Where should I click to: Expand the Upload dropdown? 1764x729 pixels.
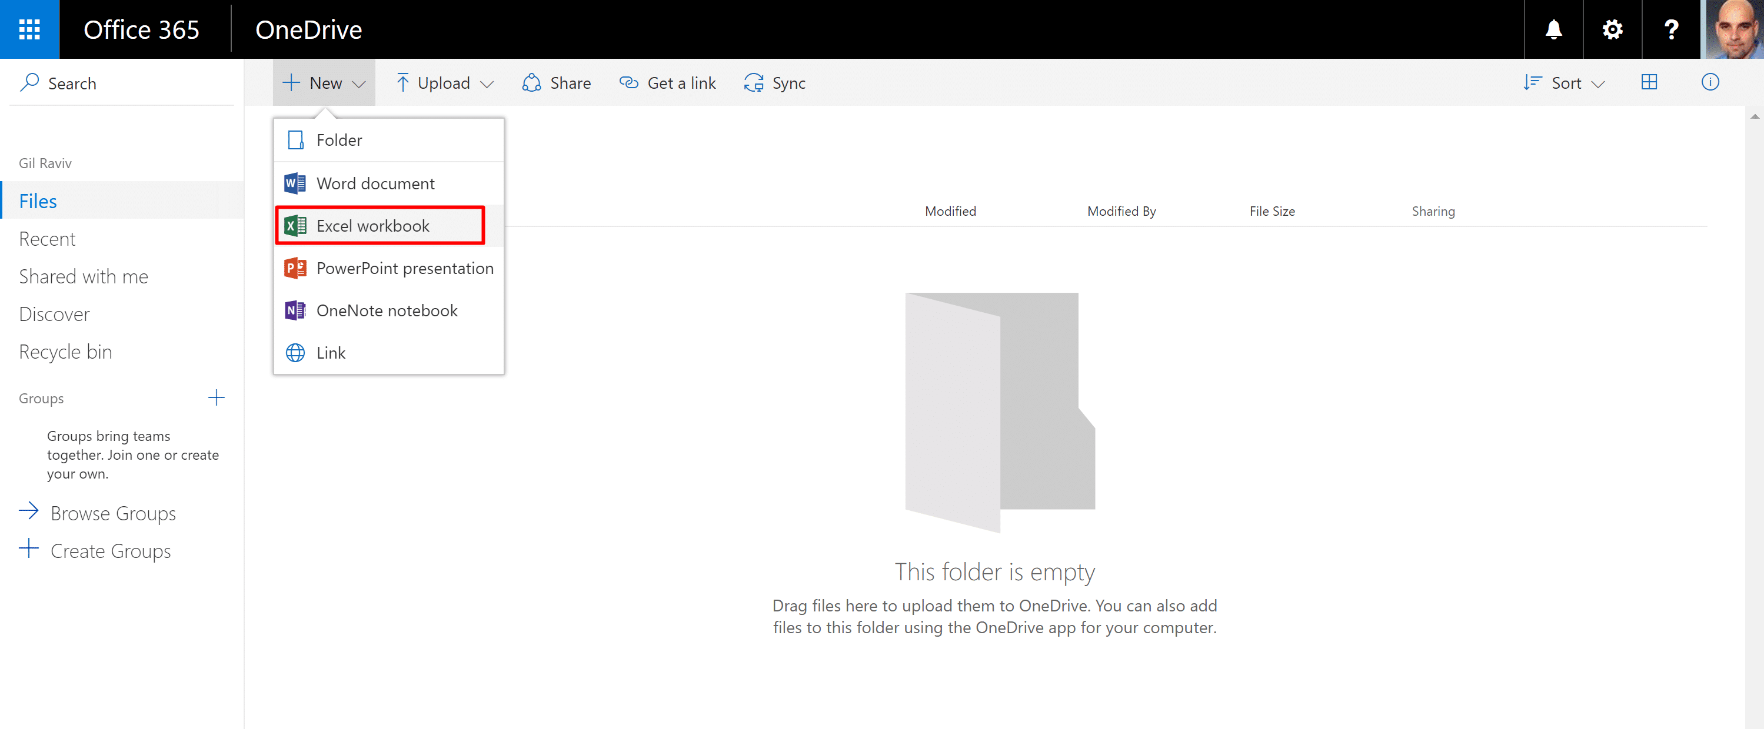pos(444,83)
